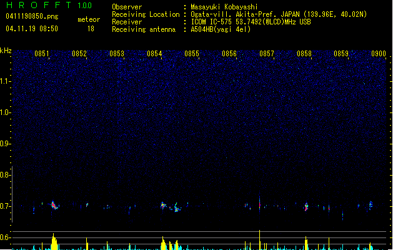Click the 1.1 kHz axis label

click(6, 81)
